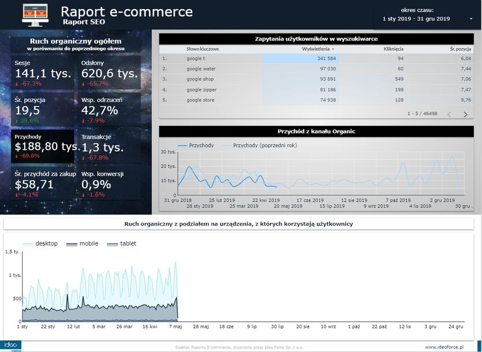Click the Sesje 141,1 tys. scorecard
This screenshot has width=482, height=352.
(43, 72)
